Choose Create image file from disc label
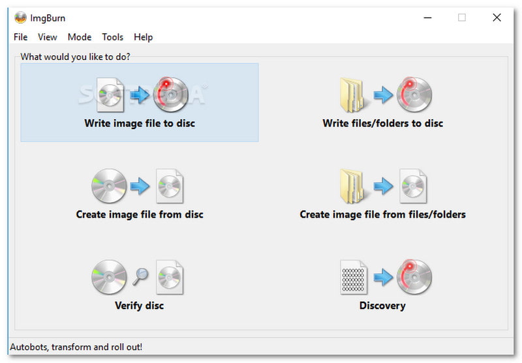The image size is (522, 363). (140, 214)
